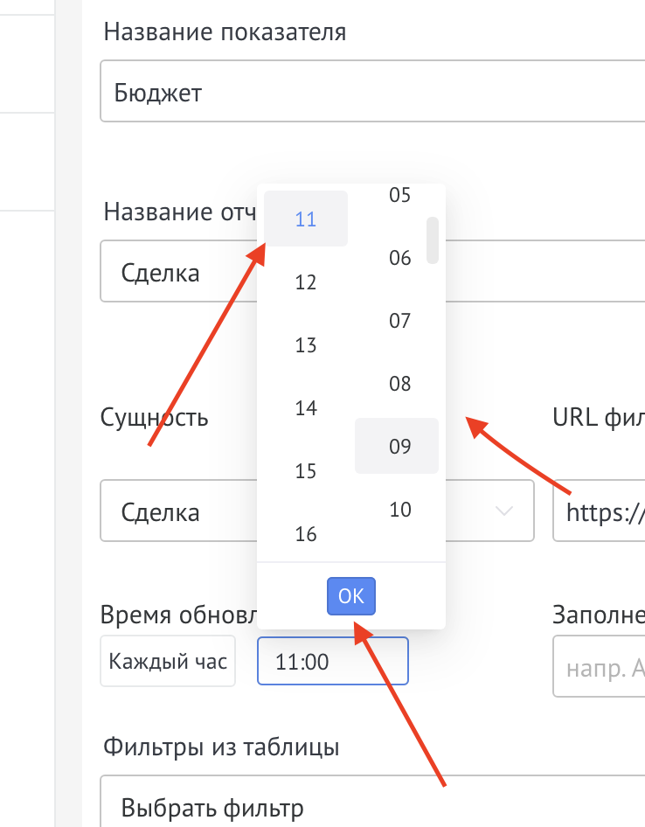
Task: Choose hour 12 in the hour column
Action: tap(306, 282)
